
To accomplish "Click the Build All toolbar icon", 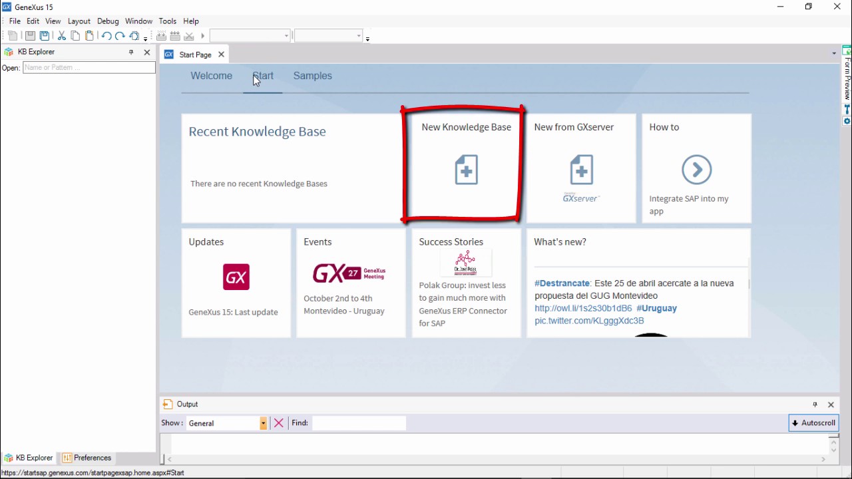I will tap(161, 36).
